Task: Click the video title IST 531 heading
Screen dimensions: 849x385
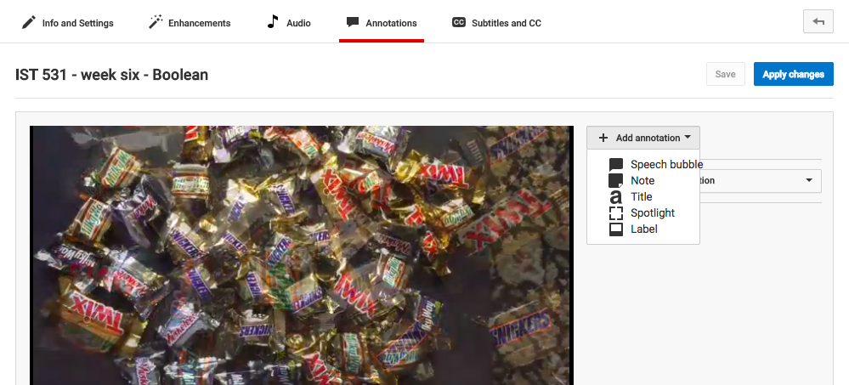Action: point(111,74)
